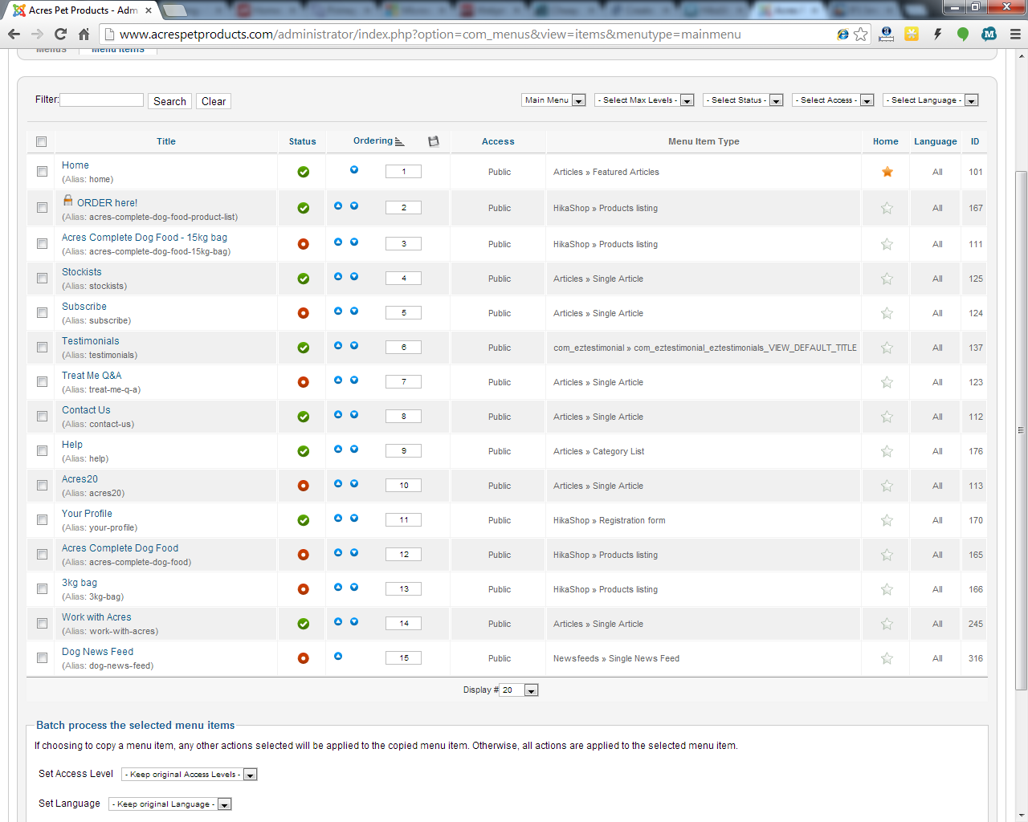Sort table by Title column
This screenshot has height=822, width=1028.
(x=166, y=141)
